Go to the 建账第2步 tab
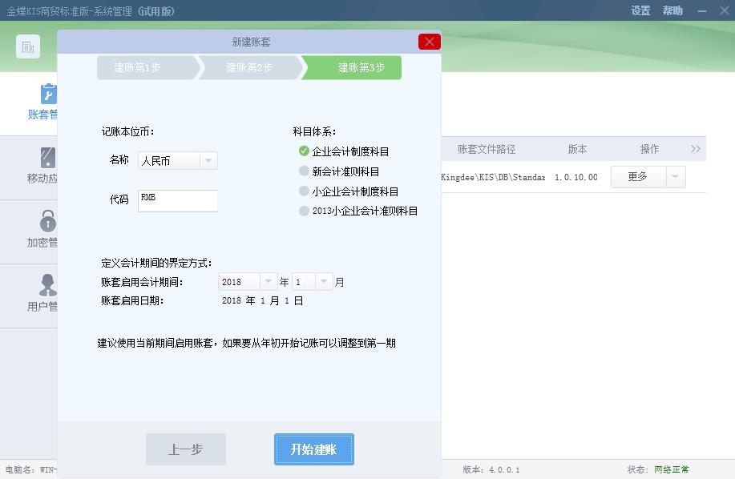Viewport: 735px width, 479px height. point(248,68)
